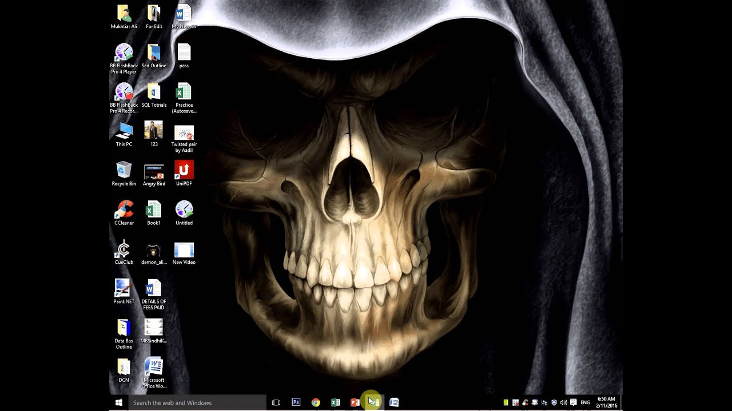Open the clock showing 6:50 AM
Image resolution: width=732 pixels, height=411 pixels.
pyautogui.click(x=606, y=402)
